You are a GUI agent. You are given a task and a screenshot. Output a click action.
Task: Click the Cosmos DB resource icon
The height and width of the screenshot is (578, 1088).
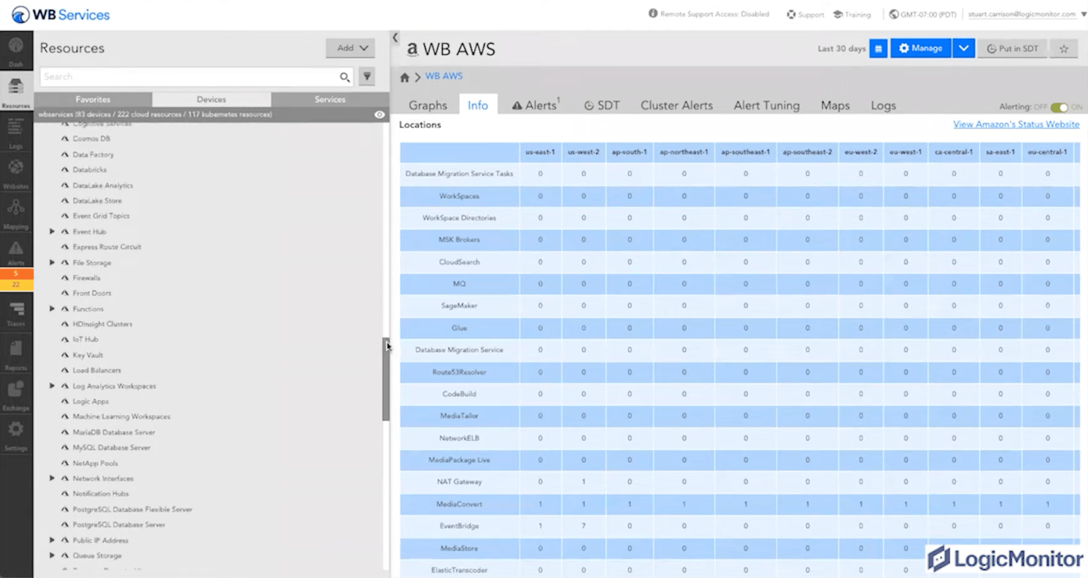point(65,139)
